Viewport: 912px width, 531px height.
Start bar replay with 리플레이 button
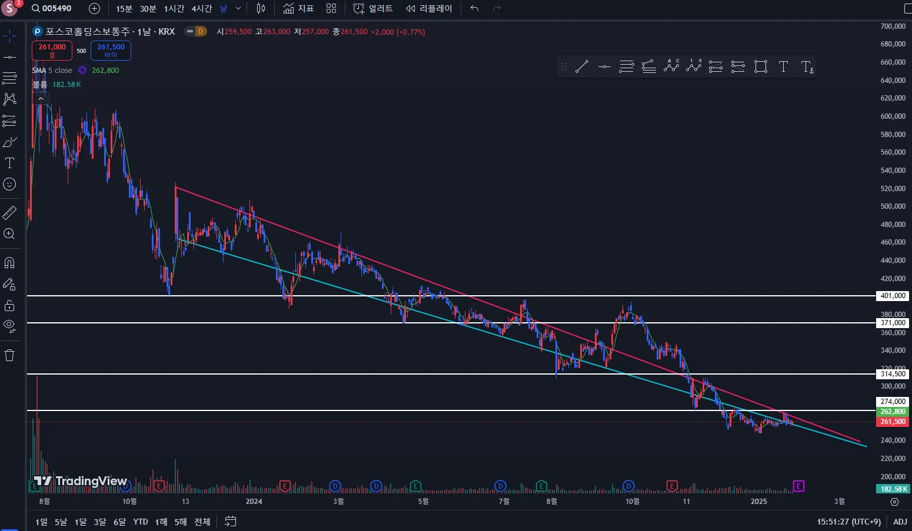click(x=429, y=8)
